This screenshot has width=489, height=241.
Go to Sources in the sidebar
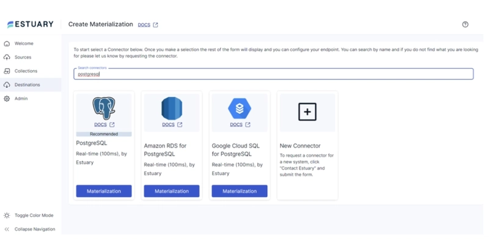[23, 57]
